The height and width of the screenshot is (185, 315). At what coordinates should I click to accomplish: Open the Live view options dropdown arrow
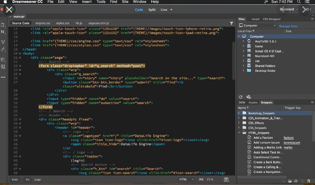tap(171, 10)
